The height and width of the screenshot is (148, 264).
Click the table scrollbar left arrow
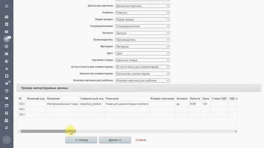19,131
